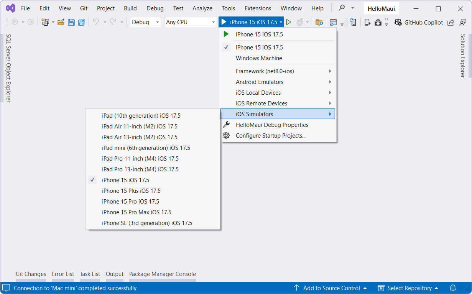
Task: Click the Undo icon
Action: pyautogui.click(x=95, y=22)
